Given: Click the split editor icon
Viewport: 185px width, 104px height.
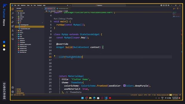Looking at the screenshot, I should click(177, 8).
